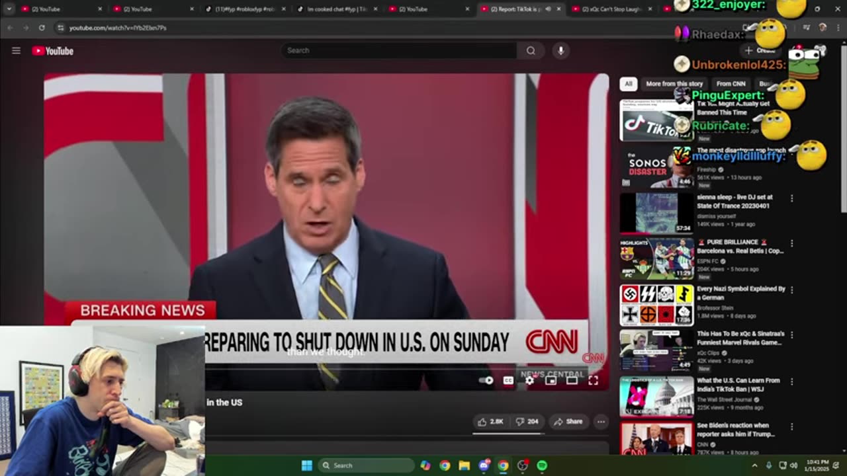
Task: Reload the page in Chrome
Action: pos(42,28)
